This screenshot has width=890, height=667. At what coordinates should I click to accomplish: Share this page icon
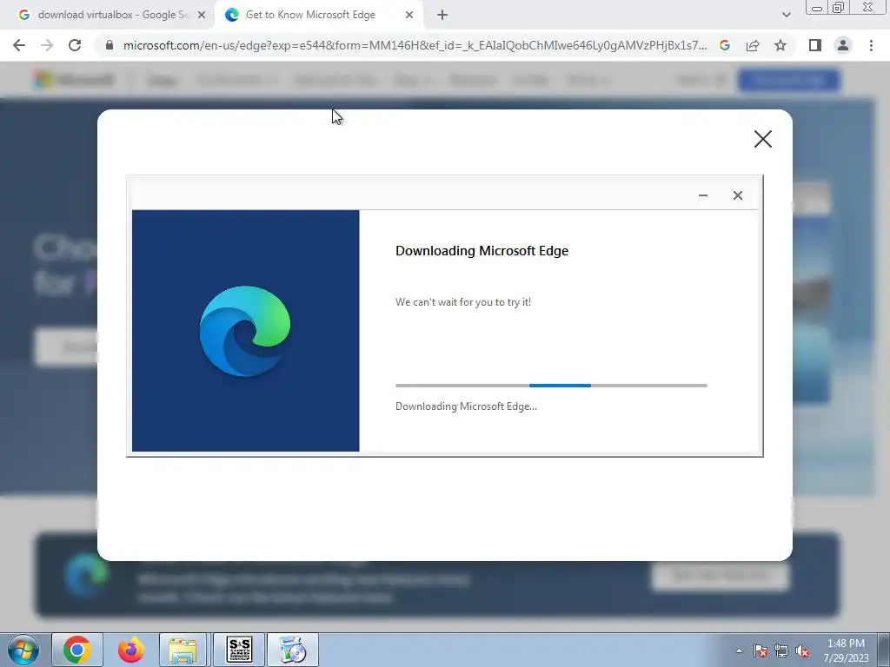(753, 45)
